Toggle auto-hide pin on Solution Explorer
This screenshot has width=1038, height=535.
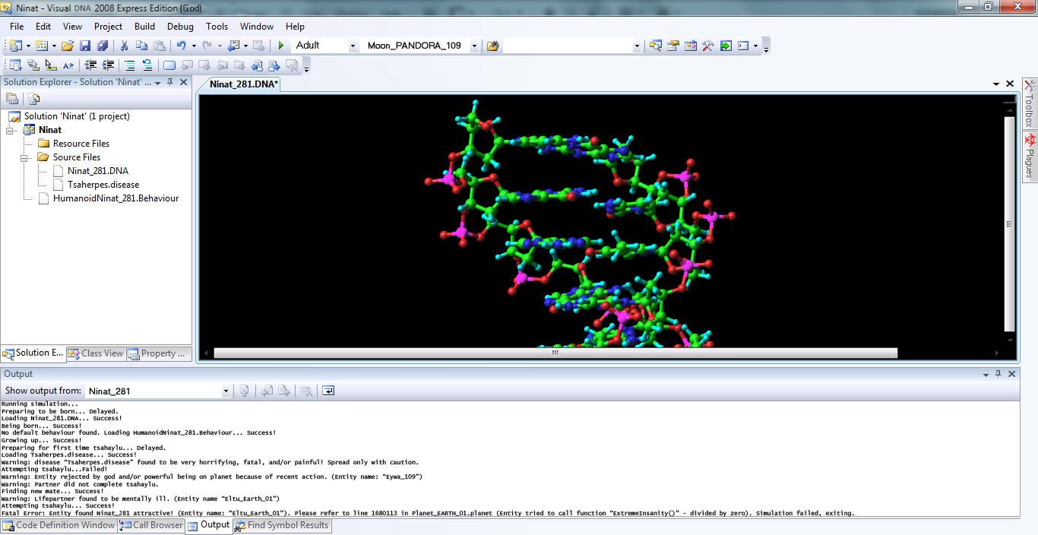coord(169,82)
